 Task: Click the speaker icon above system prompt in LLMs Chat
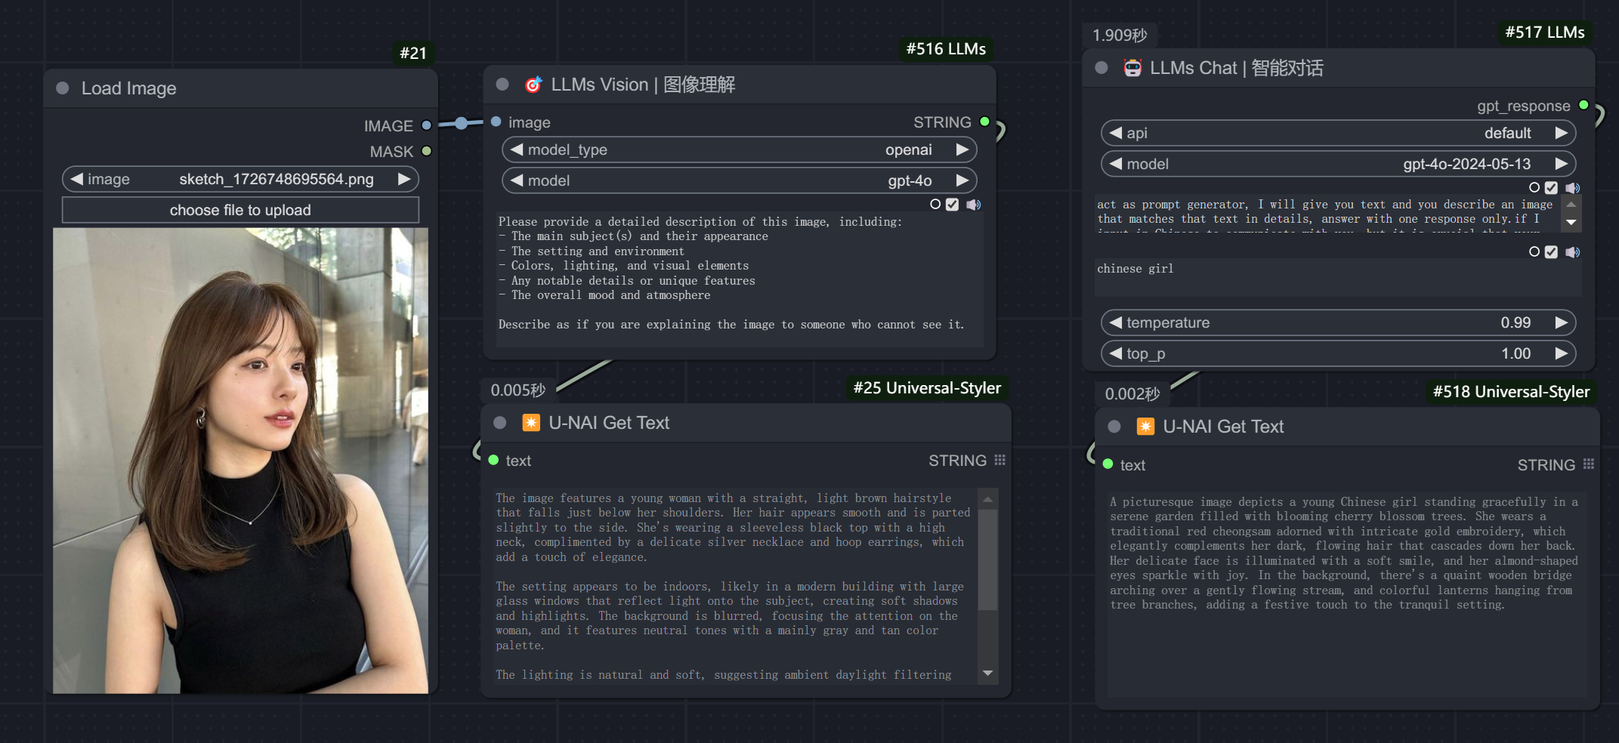pyautogui.click(x=1572, y=188)
